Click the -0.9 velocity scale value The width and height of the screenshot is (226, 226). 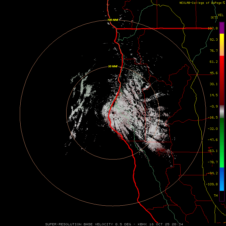point(214,106)
